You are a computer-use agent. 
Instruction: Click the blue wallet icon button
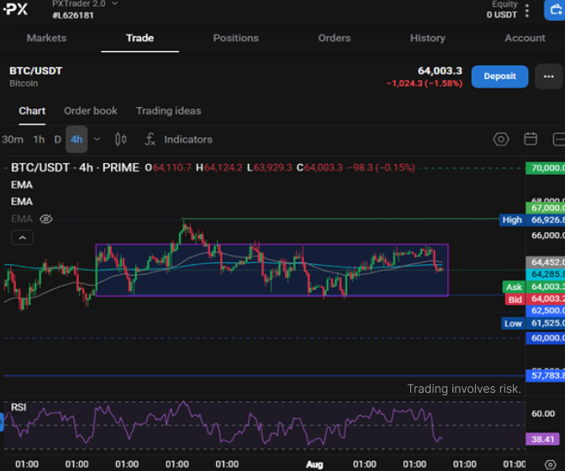click(x=555, y=10)
